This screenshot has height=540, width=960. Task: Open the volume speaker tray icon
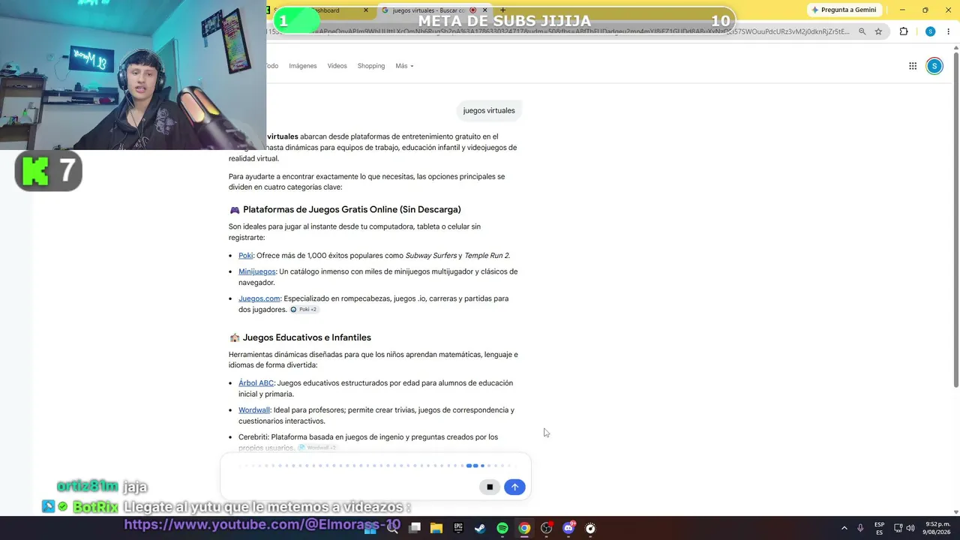(910, 528)
